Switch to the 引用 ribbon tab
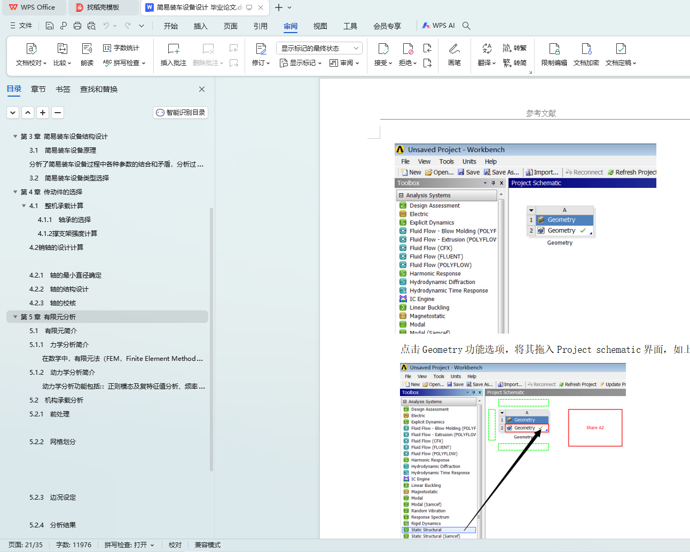The image size is (690, 552). (x=261, y=26)
